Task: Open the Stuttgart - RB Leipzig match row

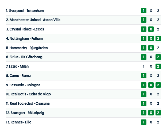Action: (x=25, y=113)
